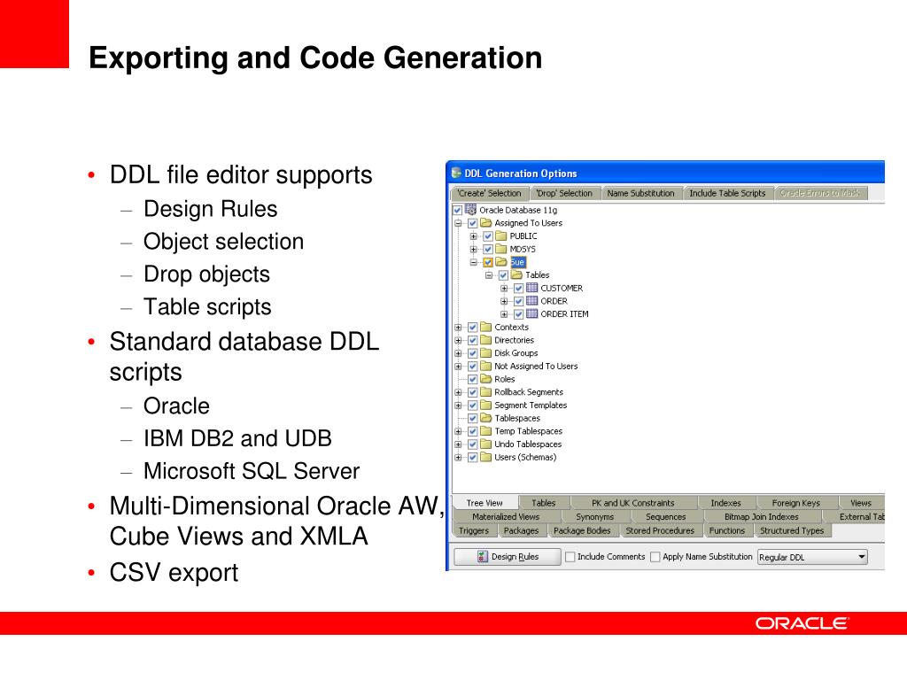Toggle the Roles checkbox
The image size is (907, 680).
[x=473, y=379]
